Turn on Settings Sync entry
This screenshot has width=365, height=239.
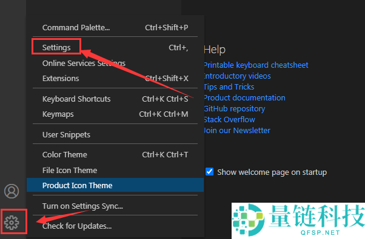pyautogui.click(x=115, y=206)
